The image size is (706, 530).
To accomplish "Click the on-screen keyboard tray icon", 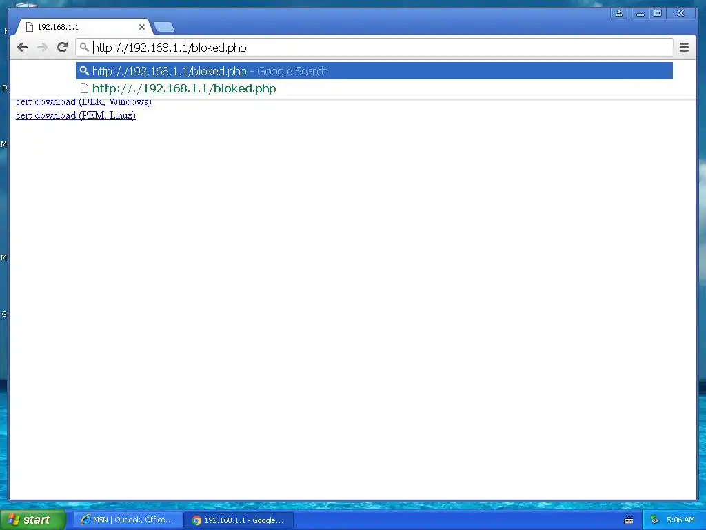I will pyautogui.click(x=629, y=520).
